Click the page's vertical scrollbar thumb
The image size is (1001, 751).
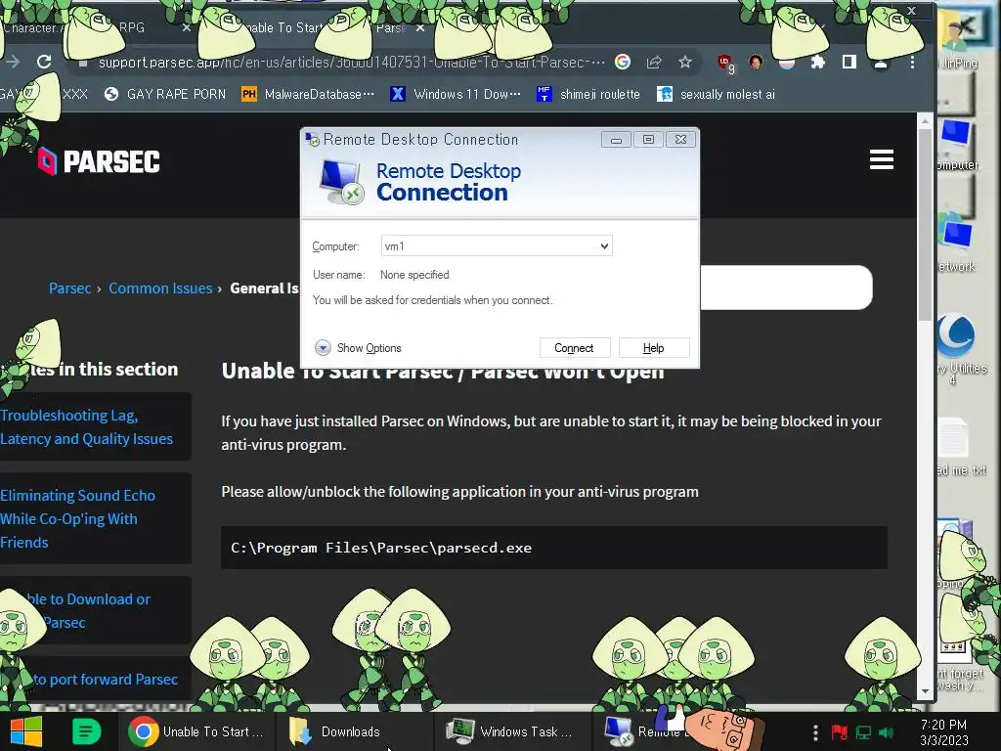coord(926,224)
